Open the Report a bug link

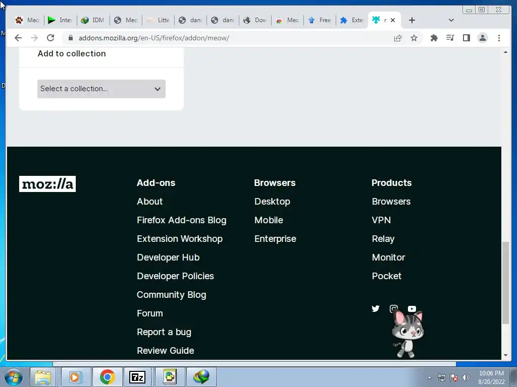[x=164, y=332]
